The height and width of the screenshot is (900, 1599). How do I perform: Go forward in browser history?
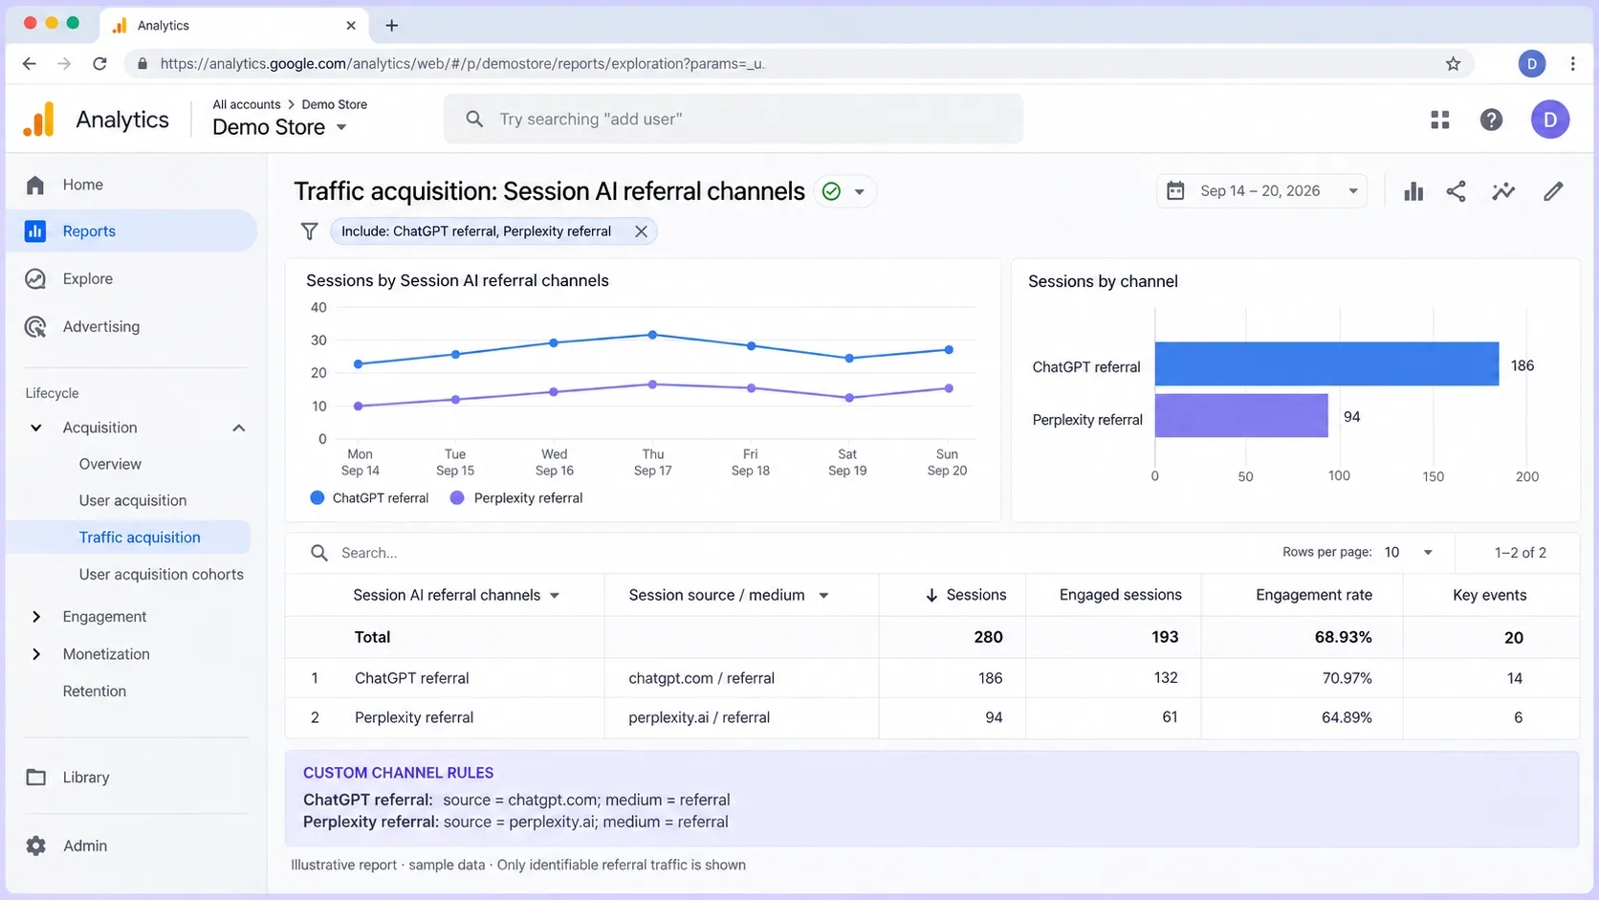click(64, 64)
